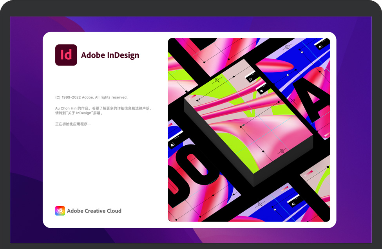This screenshot has height=249, width=382.
Task: Click the layers stack badge below fx
Action: [x=261, y=90]
